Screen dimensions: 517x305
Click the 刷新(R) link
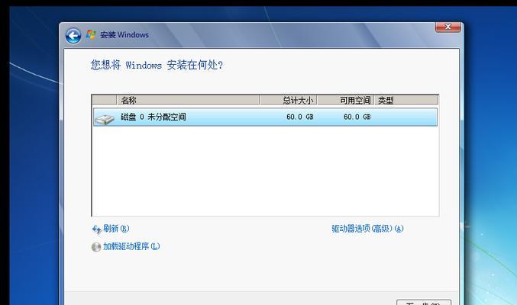click(x=116, y=228)
